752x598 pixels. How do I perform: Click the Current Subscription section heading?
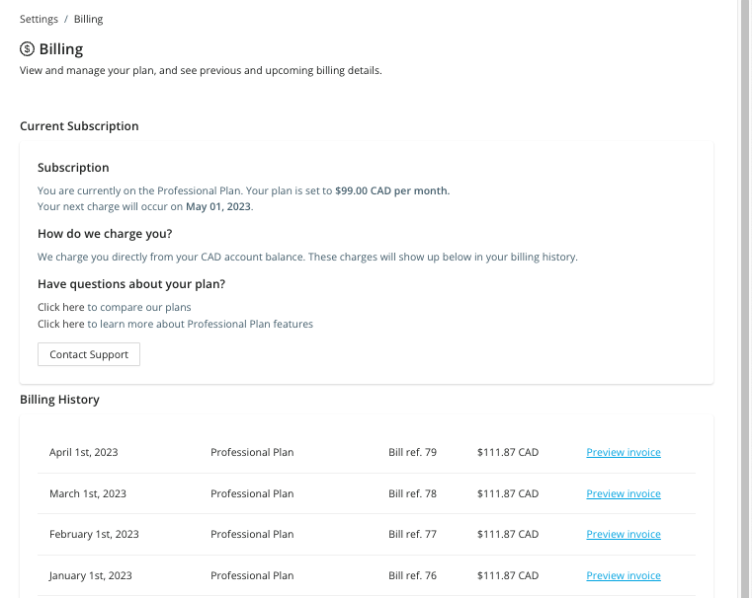point(79,126)
